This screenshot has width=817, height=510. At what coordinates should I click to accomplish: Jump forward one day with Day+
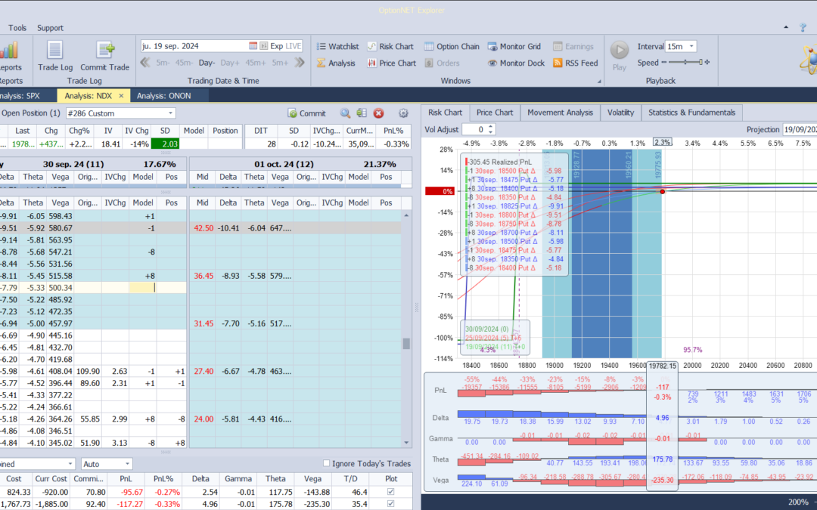click(x=230, y=63)
